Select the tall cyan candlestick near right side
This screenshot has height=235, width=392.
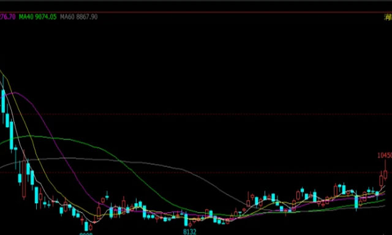click(356, 203)
